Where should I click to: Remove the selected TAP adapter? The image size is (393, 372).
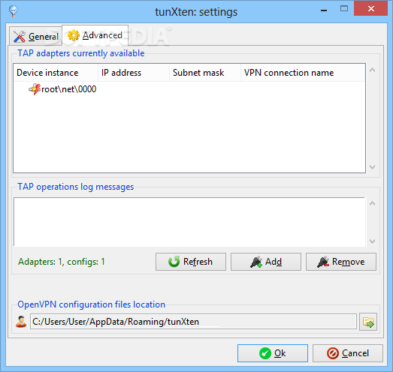[x=341, y=262]
